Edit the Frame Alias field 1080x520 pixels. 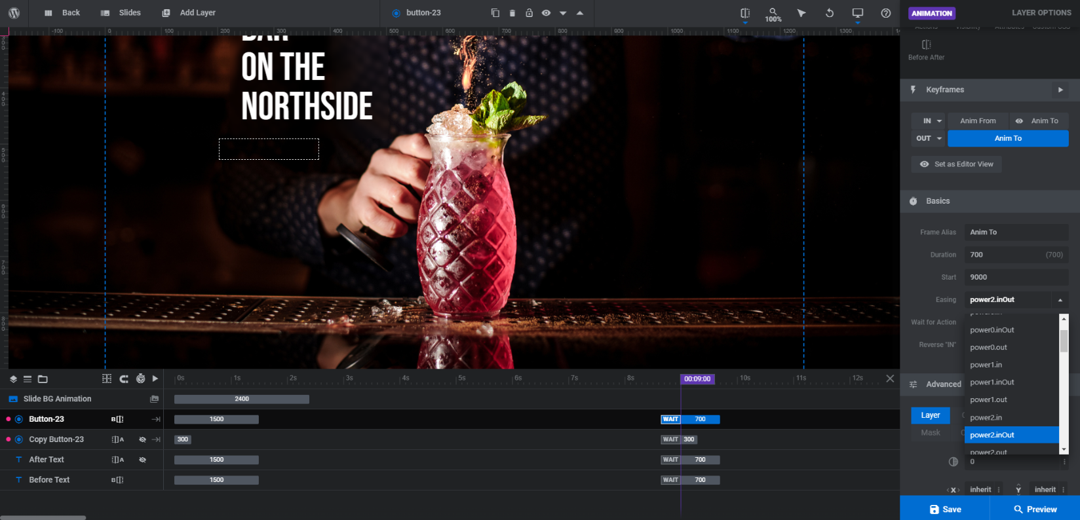[1016, 232]
